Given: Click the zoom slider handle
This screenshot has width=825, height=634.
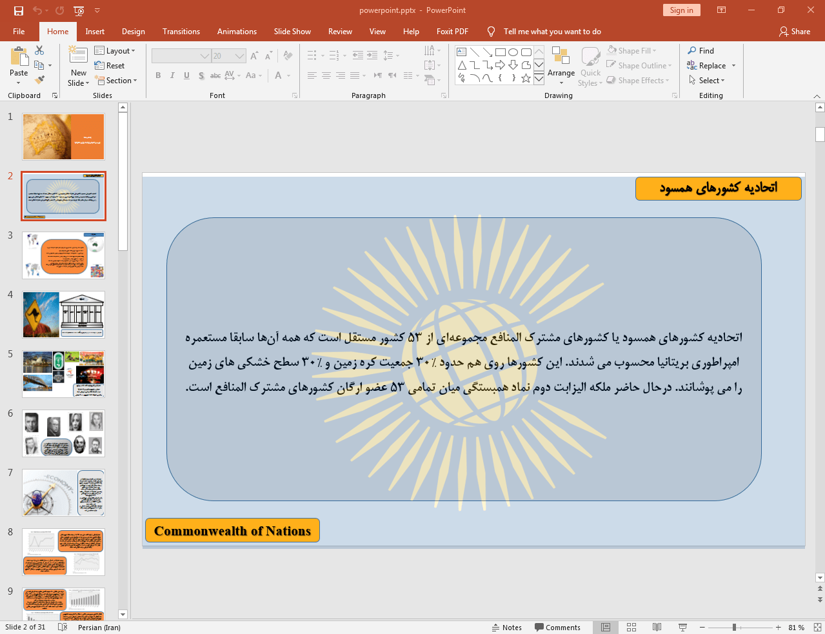Looking at the screenshot, I should click(x=734, y=627).
